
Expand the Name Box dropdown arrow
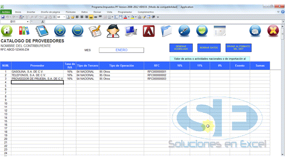(x=28, y=22)
